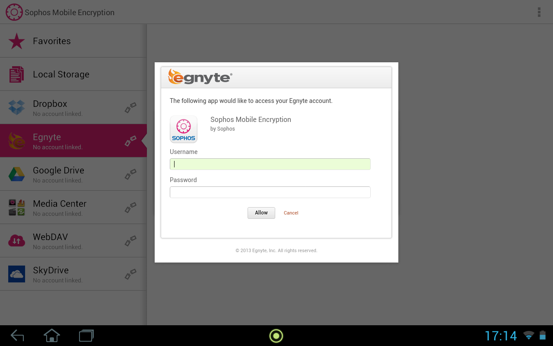Tap the Sophos Mobile Encryption app logo
Image resolution: width=553 pixels, height=346 pixels.
(14, 12)
